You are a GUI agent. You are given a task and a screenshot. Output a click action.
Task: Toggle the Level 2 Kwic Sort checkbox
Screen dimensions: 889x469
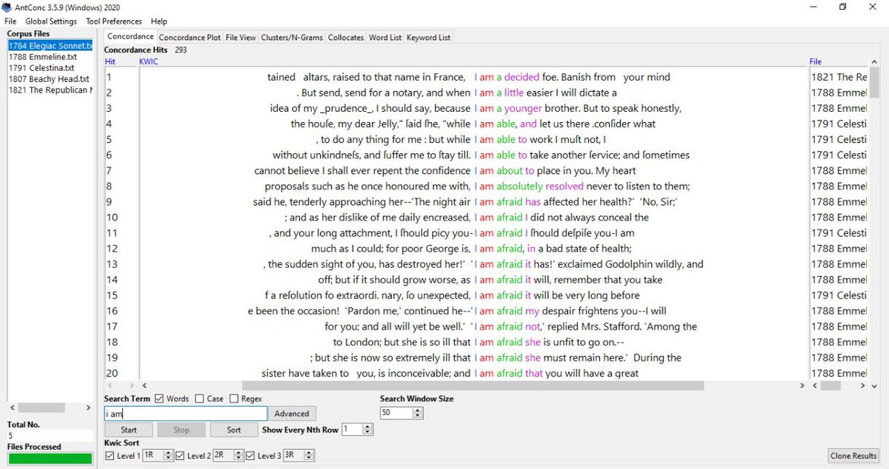click(x=180, y=456)
